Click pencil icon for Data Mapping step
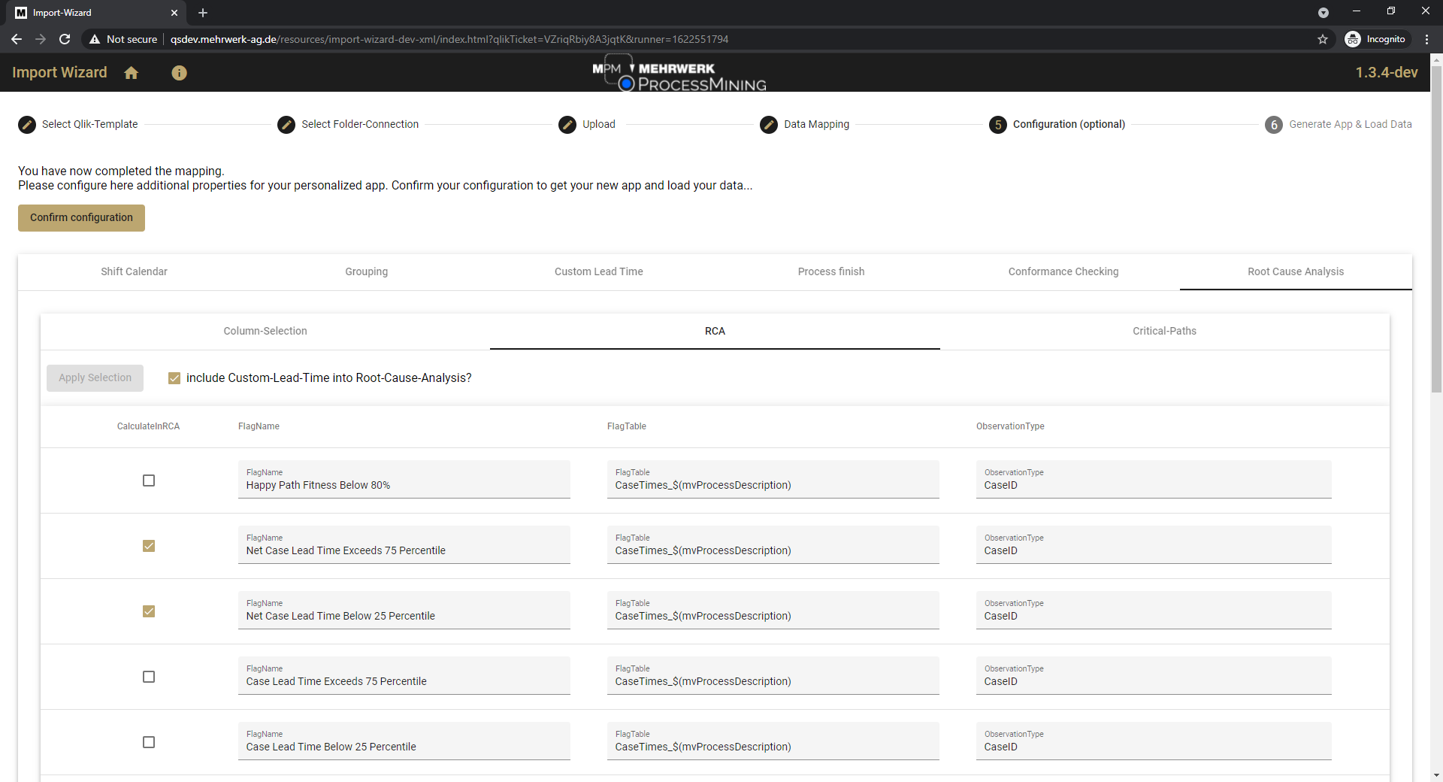 pyautogui.click(x=769, y=125)
